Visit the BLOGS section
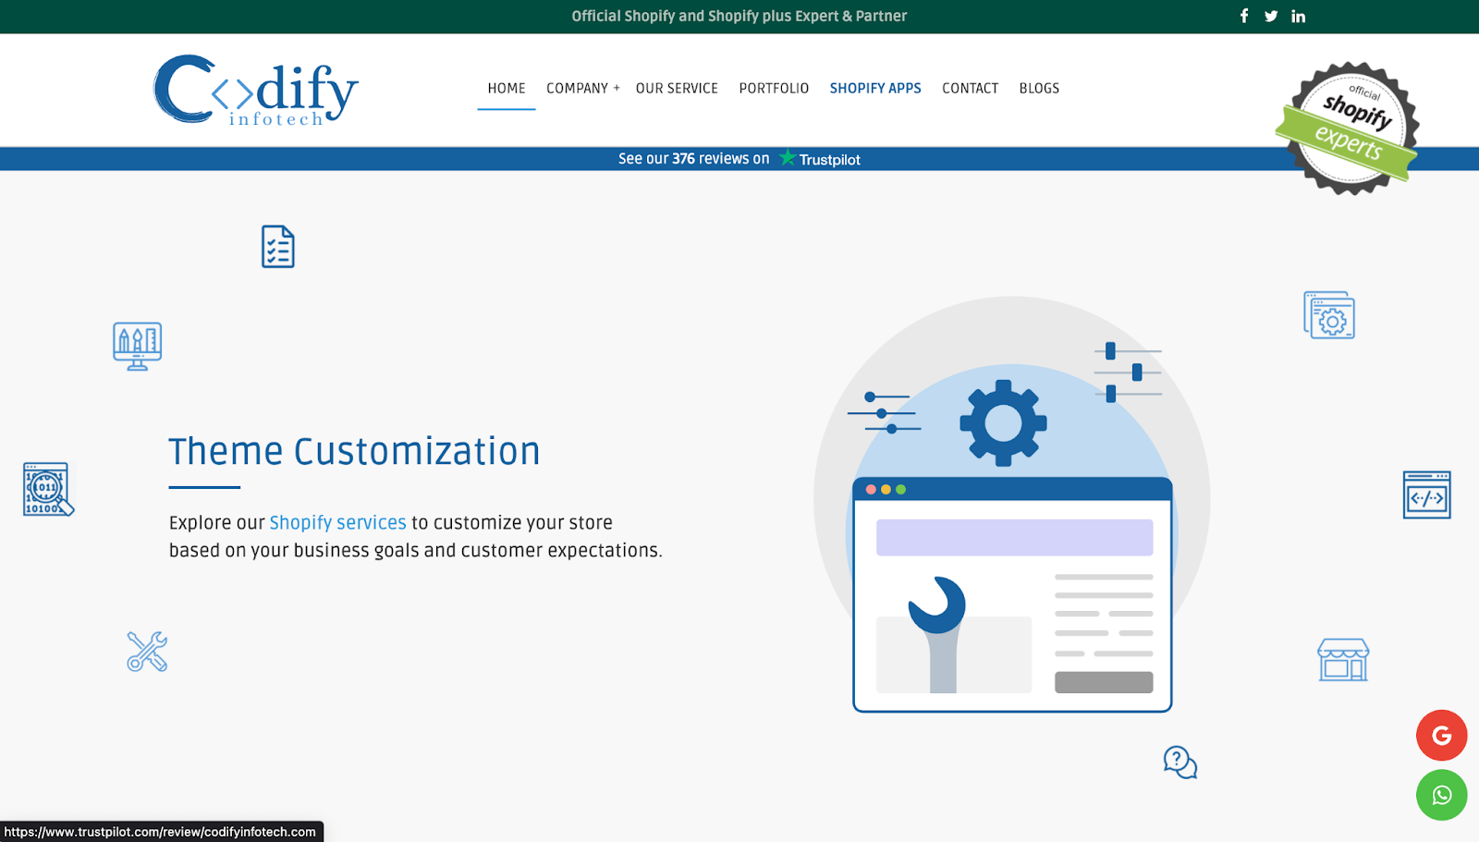This screenshot has width=1479, height=842. tap(1039, 88)
